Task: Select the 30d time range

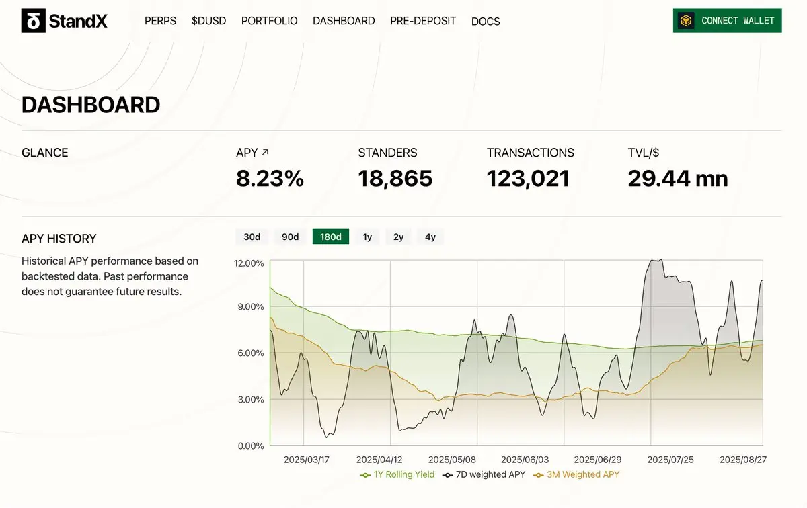Action: coord(252,237)
